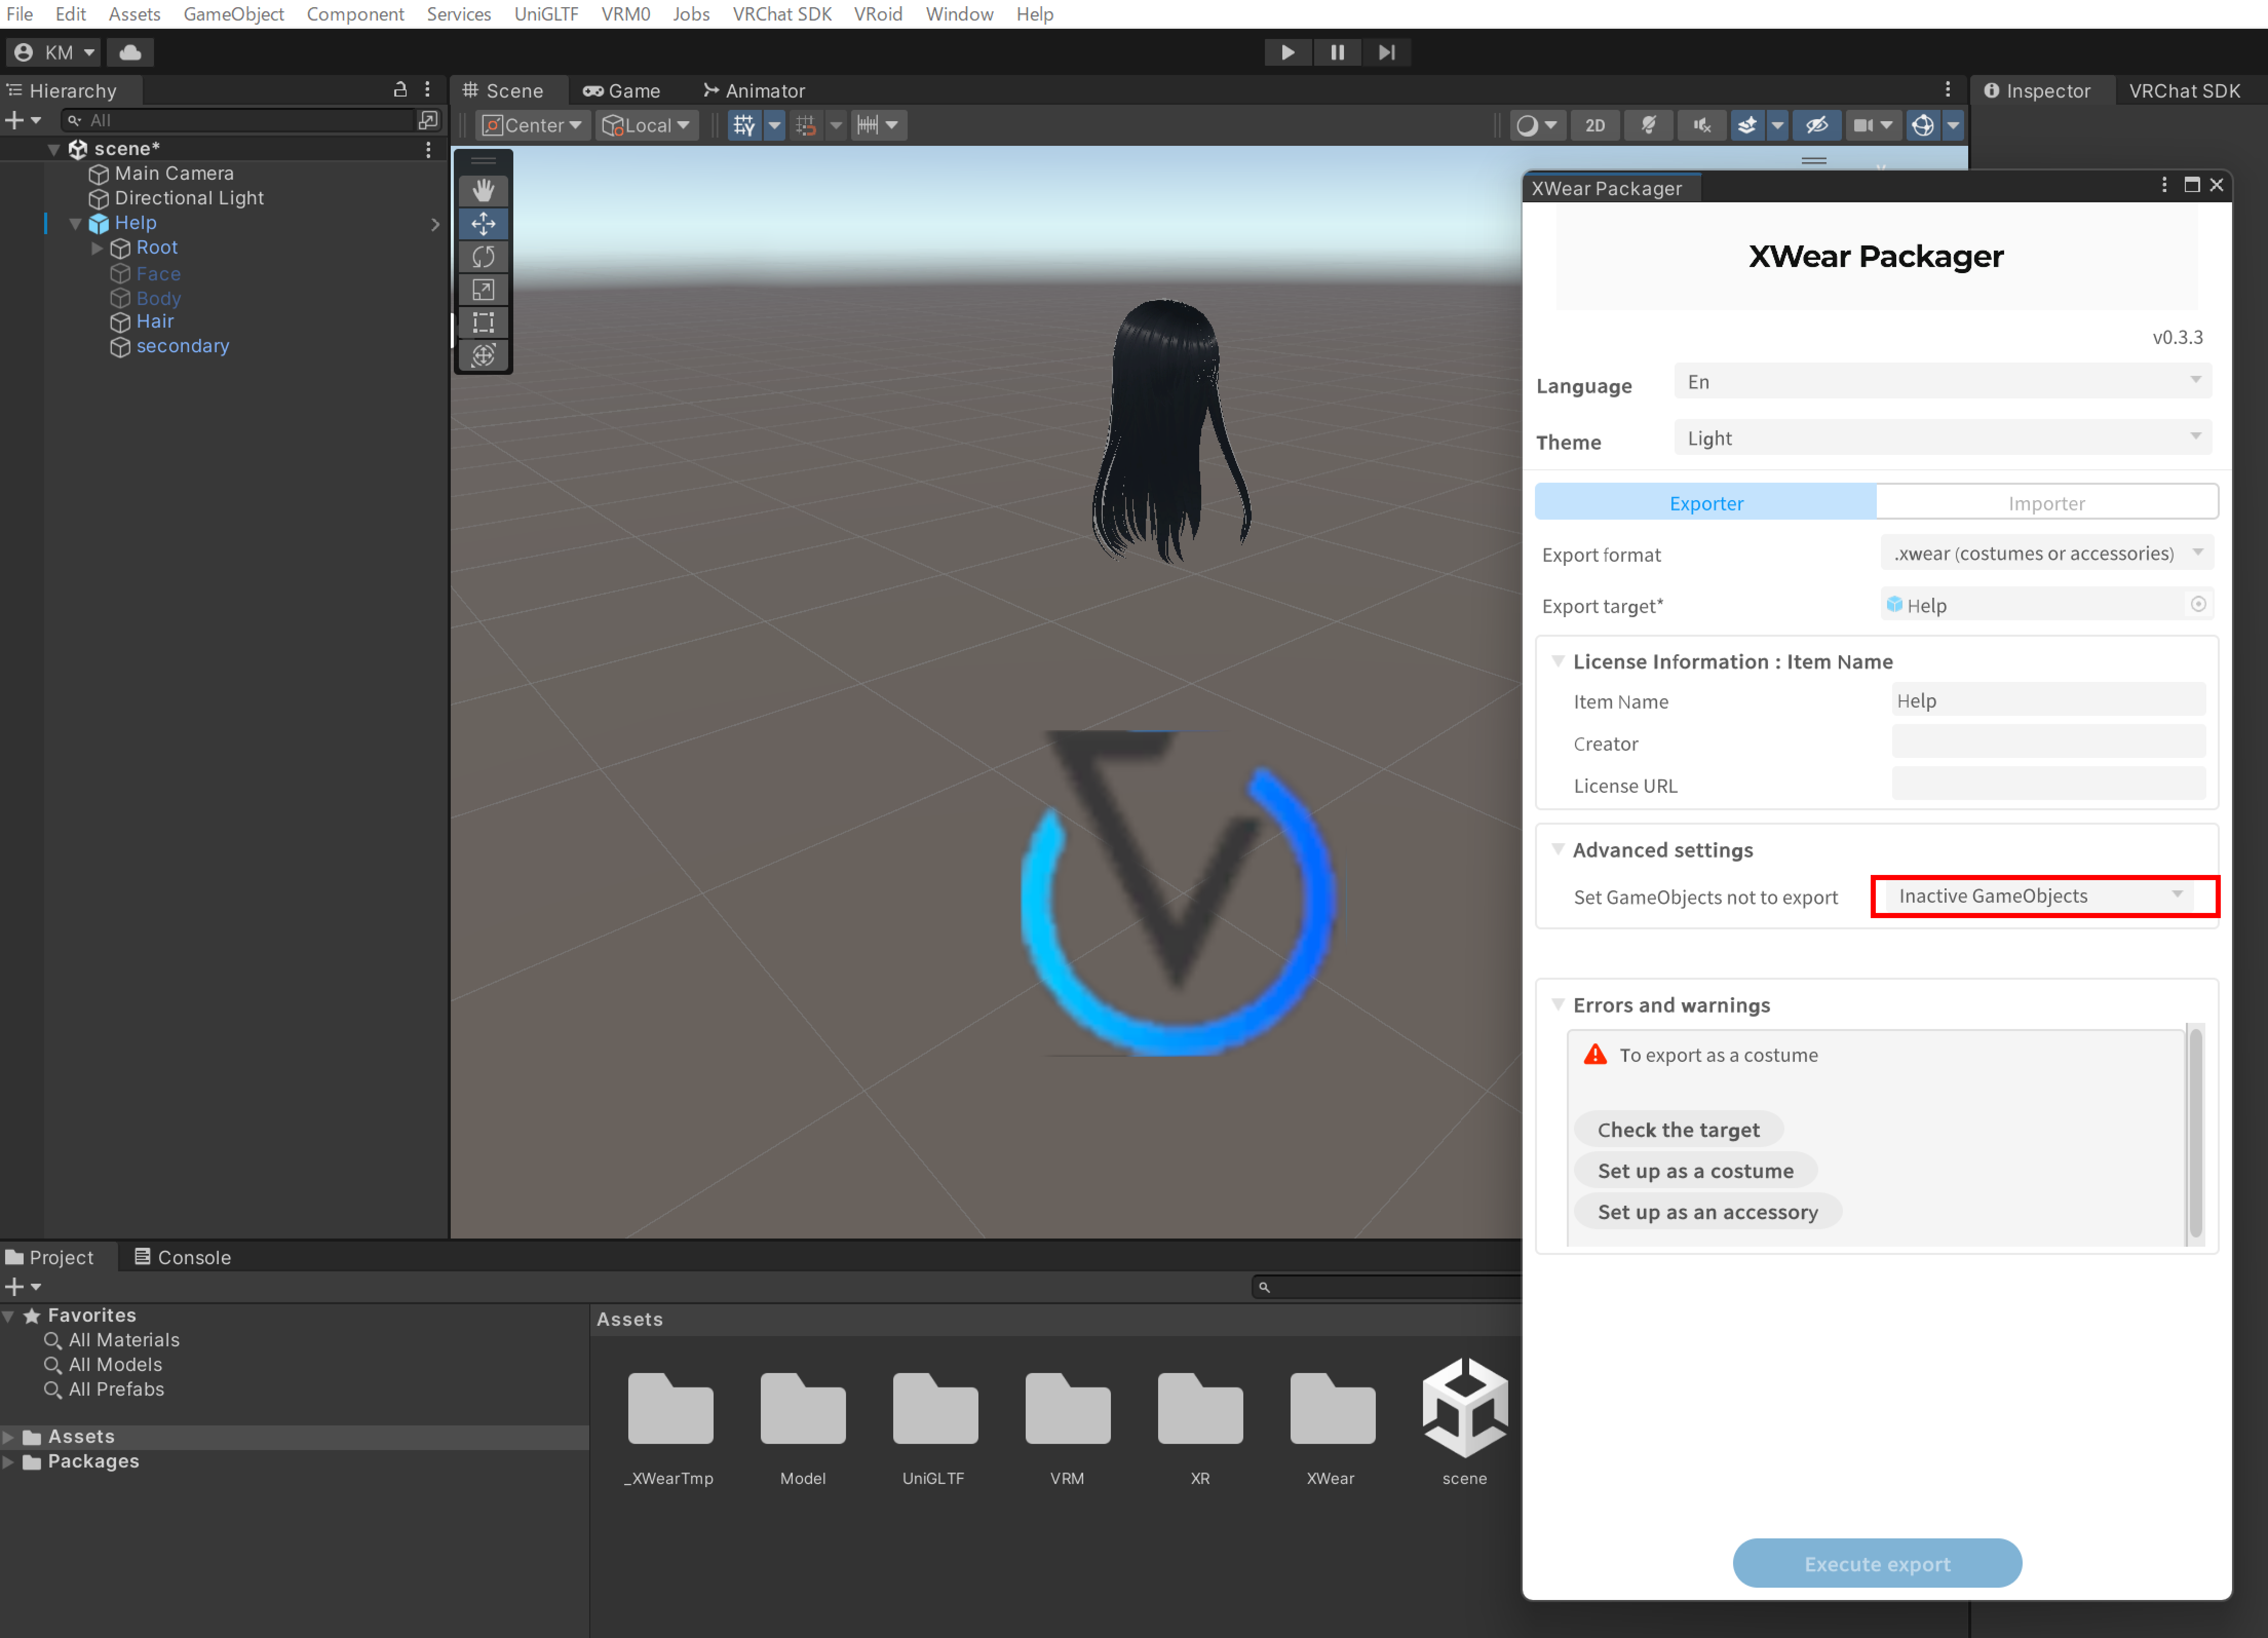Collapse License Information section
Image resolution: width=2268 pixels, height=1638 pixels.
pyautogui.click(x=1557, y=661)
